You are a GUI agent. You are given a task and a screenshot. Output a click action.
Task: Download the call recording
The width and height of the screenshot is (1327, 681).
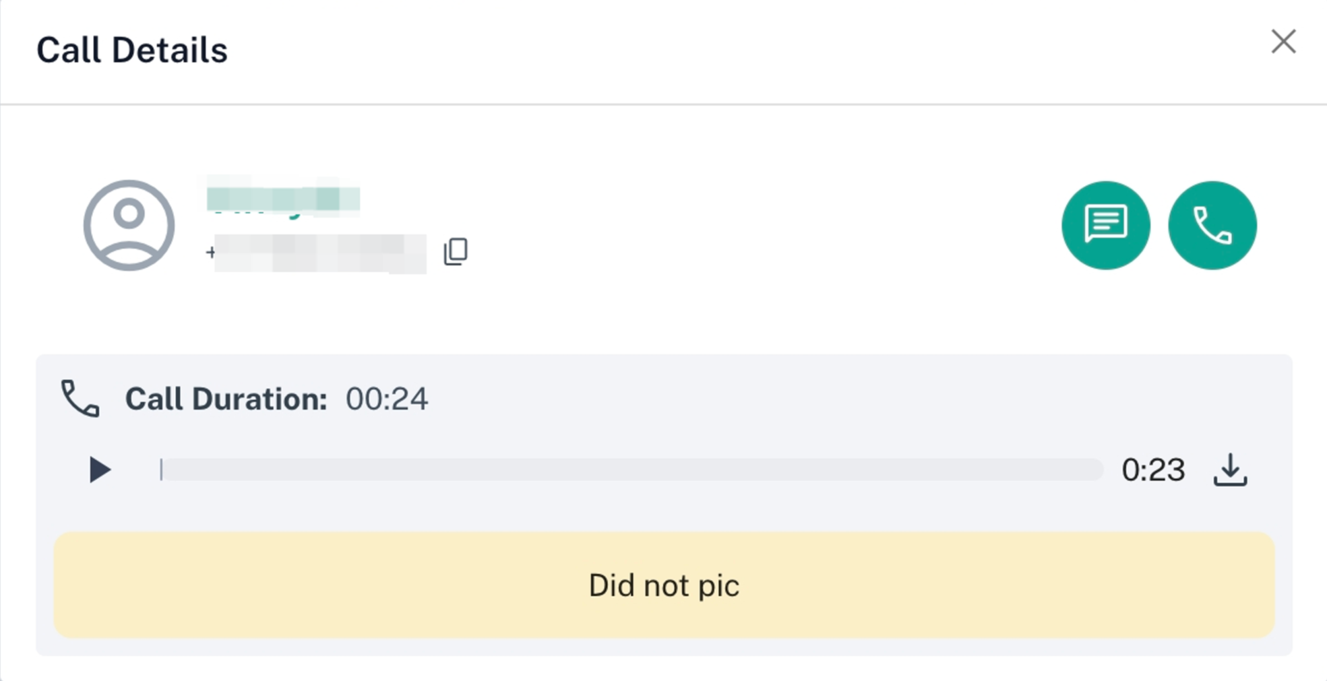click(1230, 469)
